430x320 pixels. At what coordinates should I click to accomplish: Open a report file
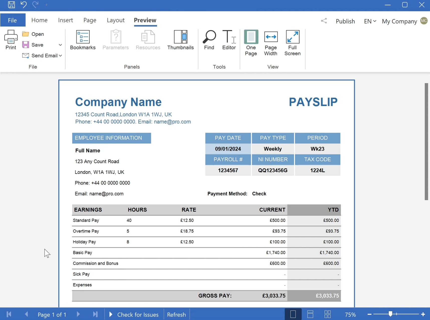(33, 34)
